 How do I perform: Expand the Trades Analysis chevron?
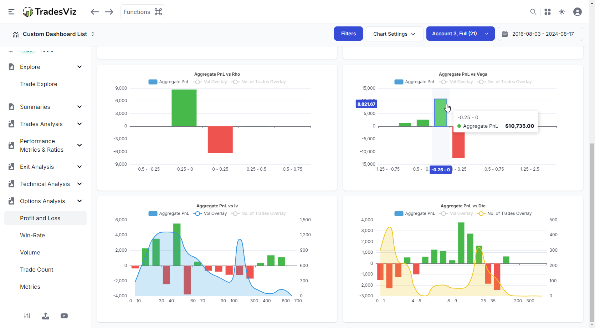coord(79,124)
